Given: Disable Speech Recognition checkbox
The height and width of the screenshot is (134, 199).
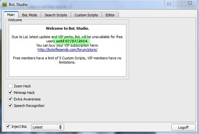Looking at the screenshot, I should [10, 105].
